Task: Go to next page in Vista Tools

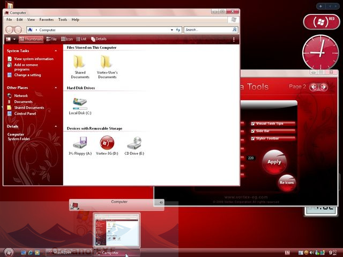Action: [323, 87]
